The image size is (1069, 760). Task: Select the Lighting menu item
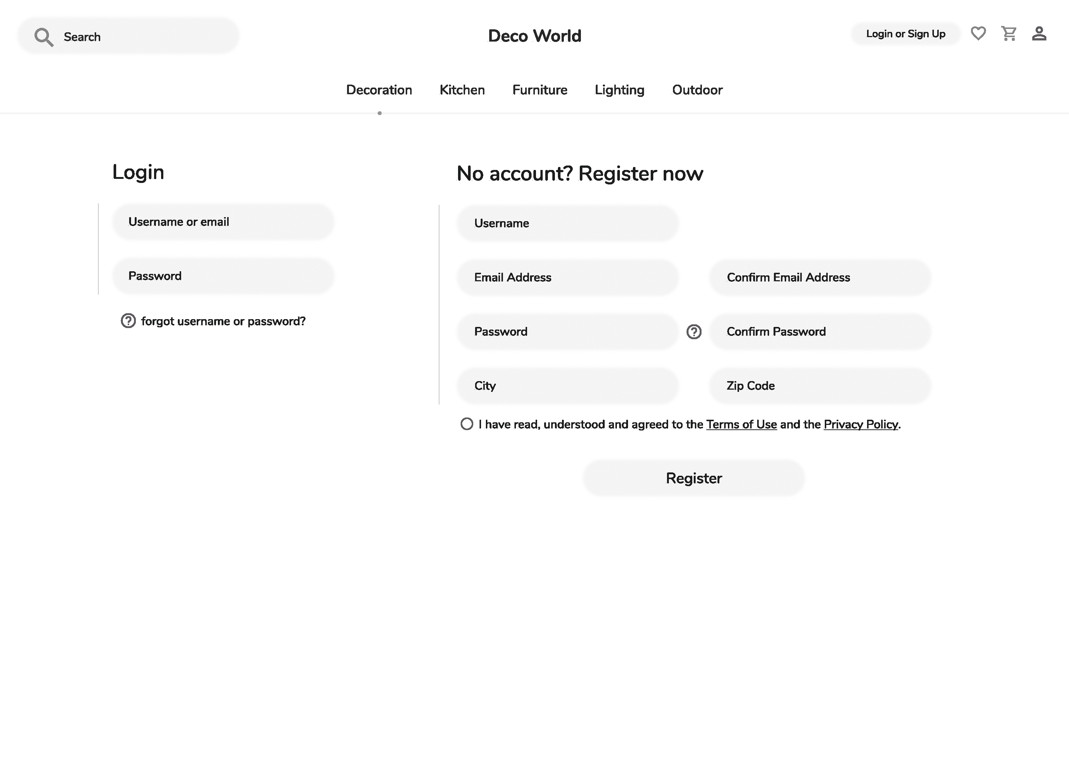620,90
